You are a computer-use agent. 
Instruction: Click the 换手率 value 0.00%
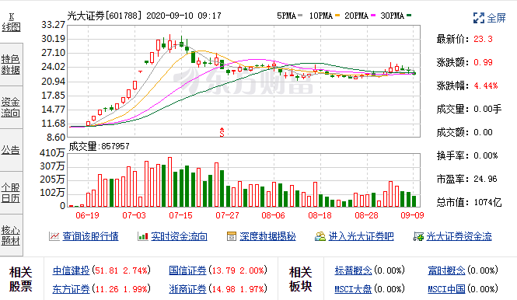click(486, 155)
